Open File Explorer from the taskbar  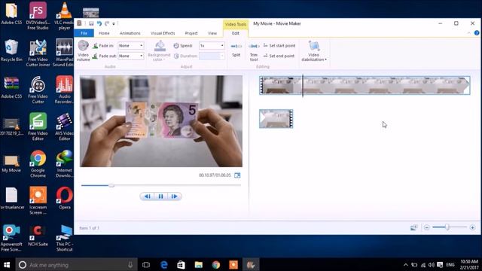tap(199, 264)
